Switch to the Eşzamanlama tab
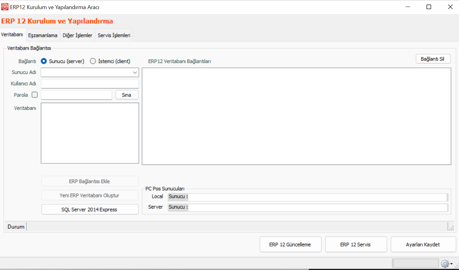The width and height of the screenshot is (459, 270). pos(43,35)
